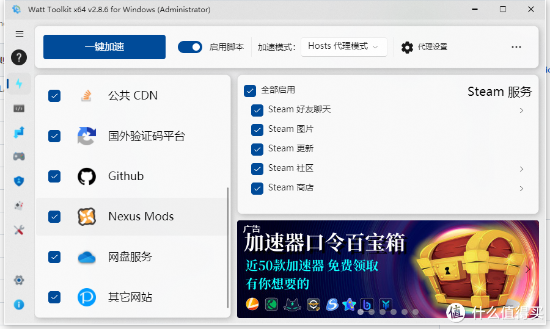
Task: Expand the Steam 社区 row chevron
Action: (x=522, y=169)
